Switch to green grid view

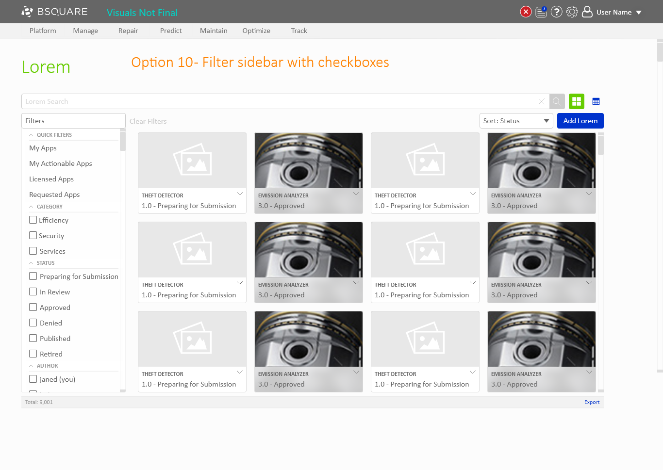click(577, 101)
